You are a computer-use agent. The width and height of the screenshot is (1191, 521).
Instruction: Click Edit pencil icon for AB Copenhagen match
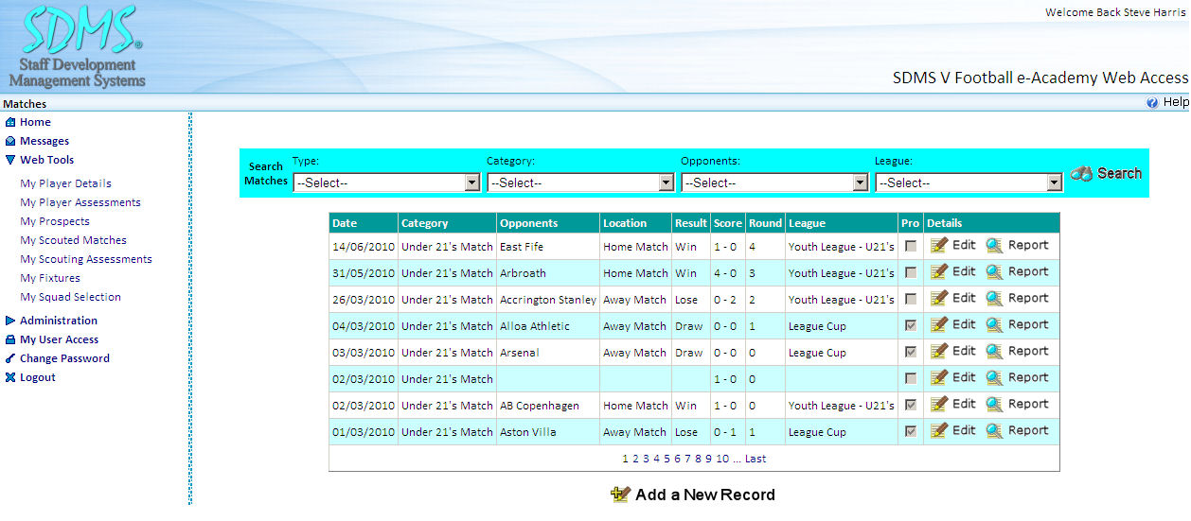tap(939, 404)
